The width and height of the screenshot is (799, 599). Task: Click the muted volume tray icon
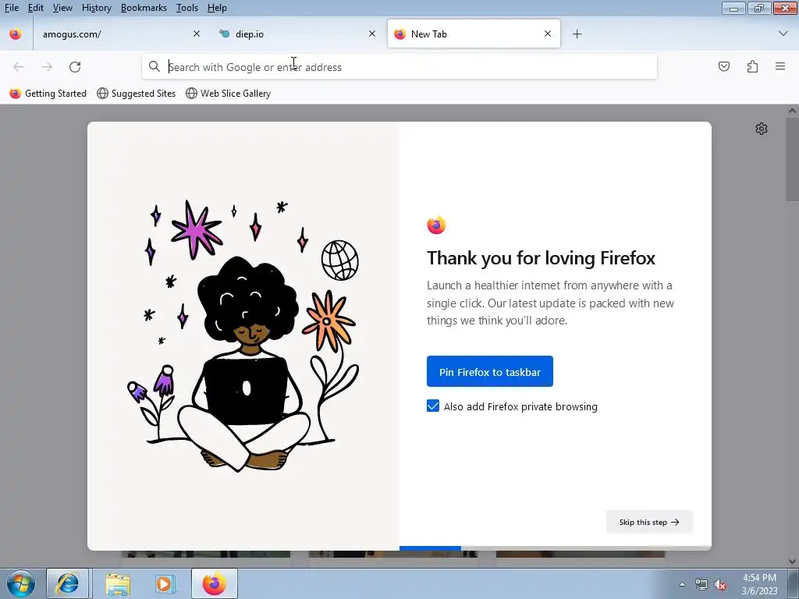pyautogui.click(x=720, y=585)
